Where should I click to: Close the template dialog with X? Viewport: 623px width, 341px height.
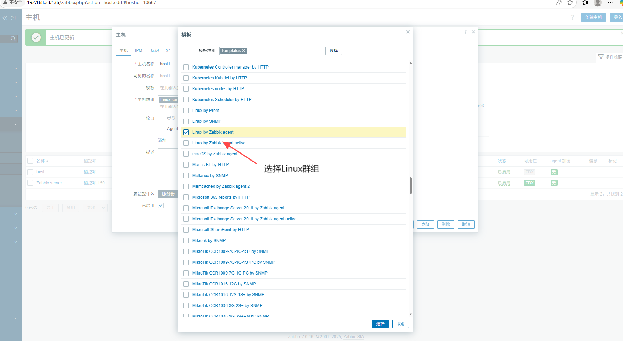coord(408,32)
